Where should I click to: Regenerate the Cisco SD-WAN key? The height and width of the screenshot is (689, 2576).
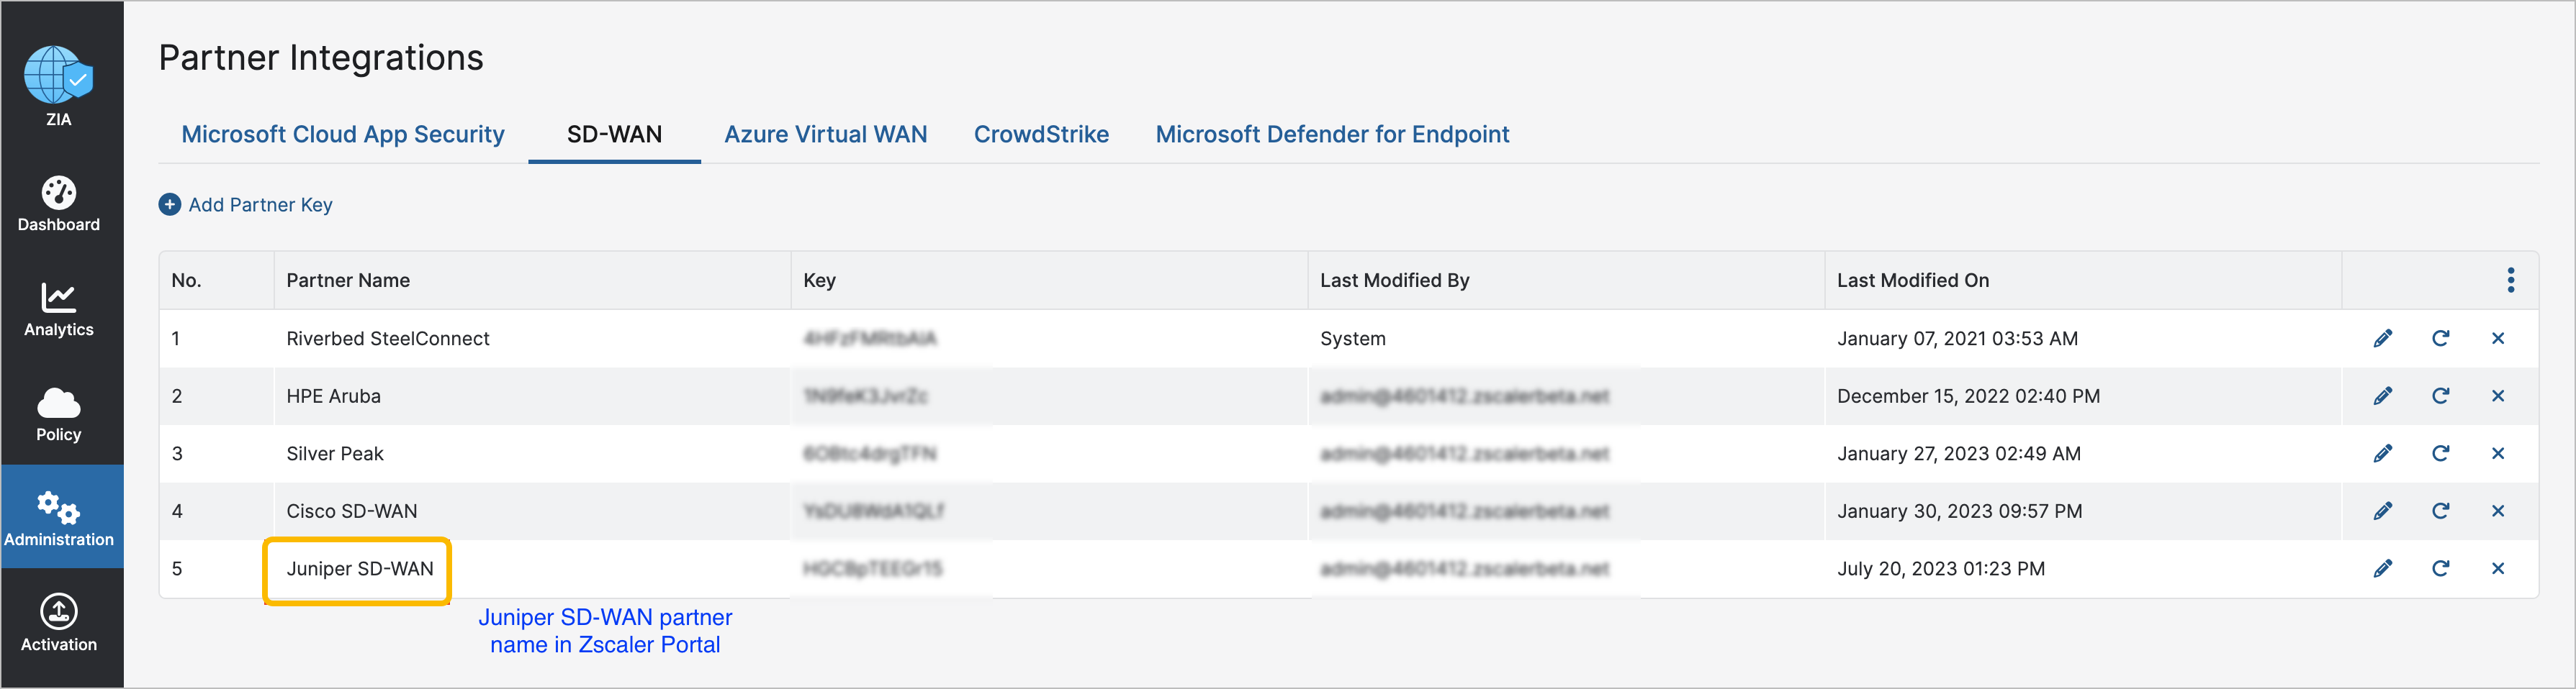point(2441,511)
